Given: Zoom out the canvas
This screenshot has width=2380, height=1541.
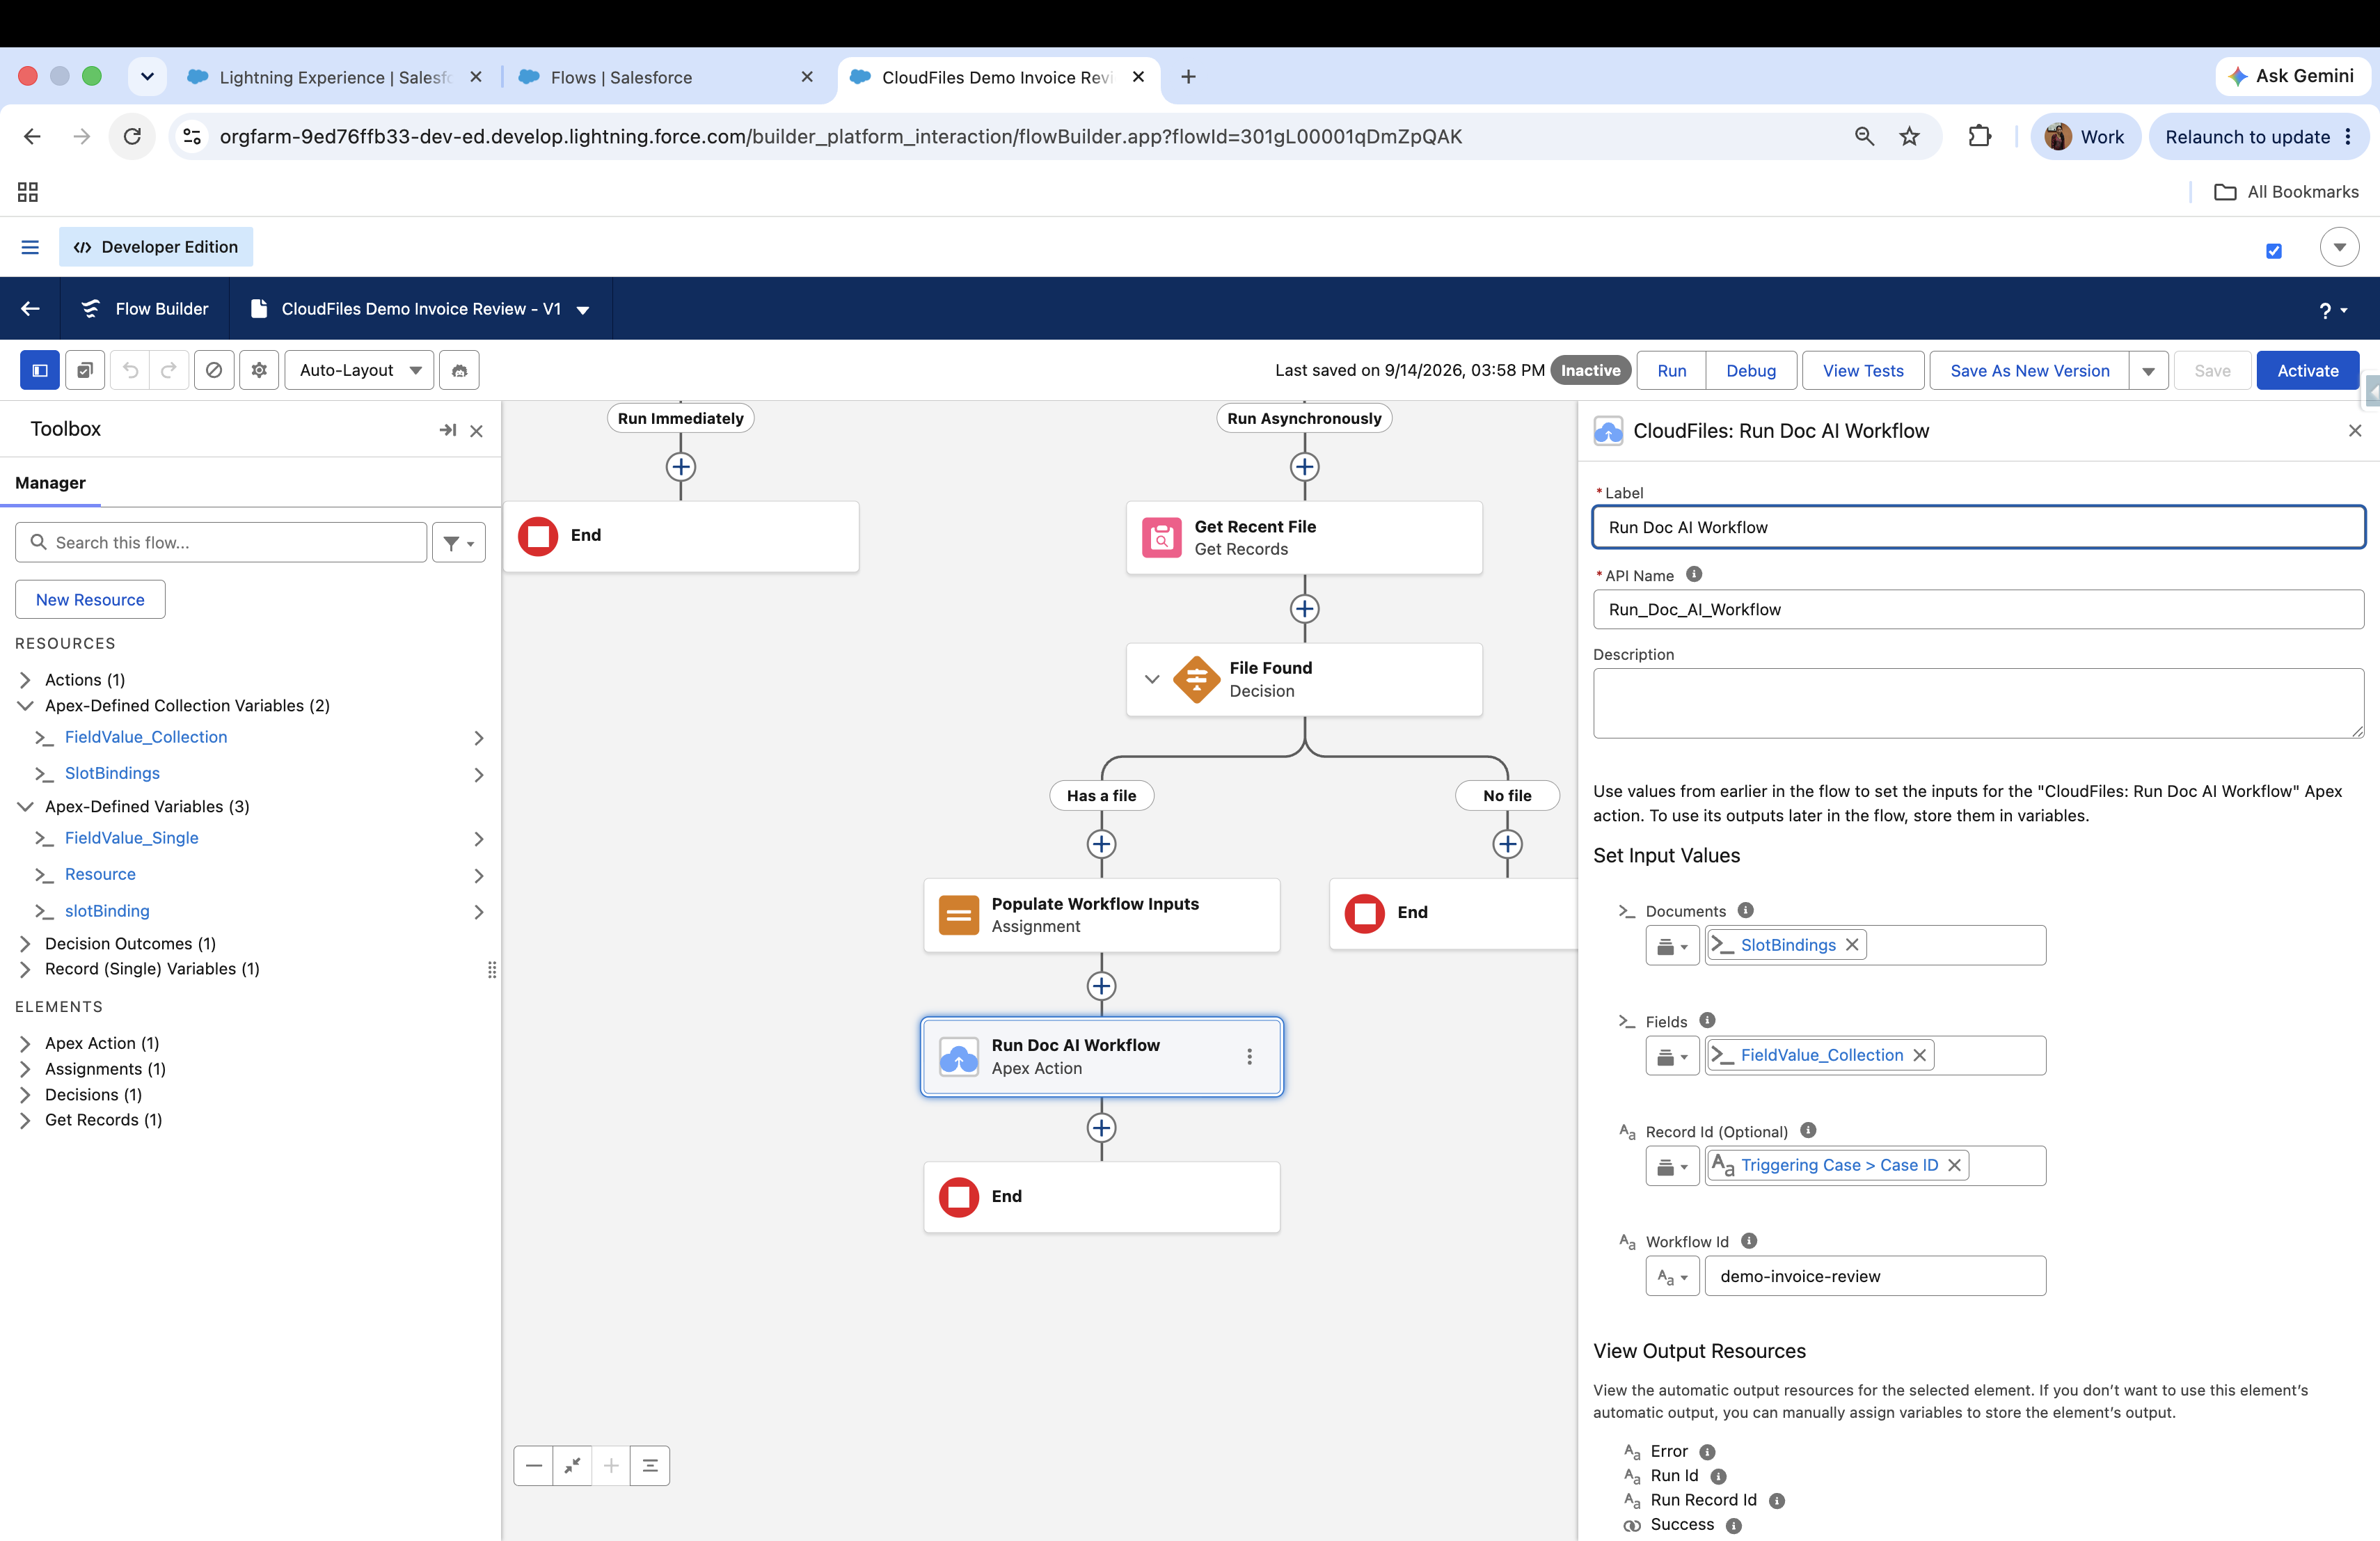Looking at the screenshot, I should click(x=534, y=1466).
